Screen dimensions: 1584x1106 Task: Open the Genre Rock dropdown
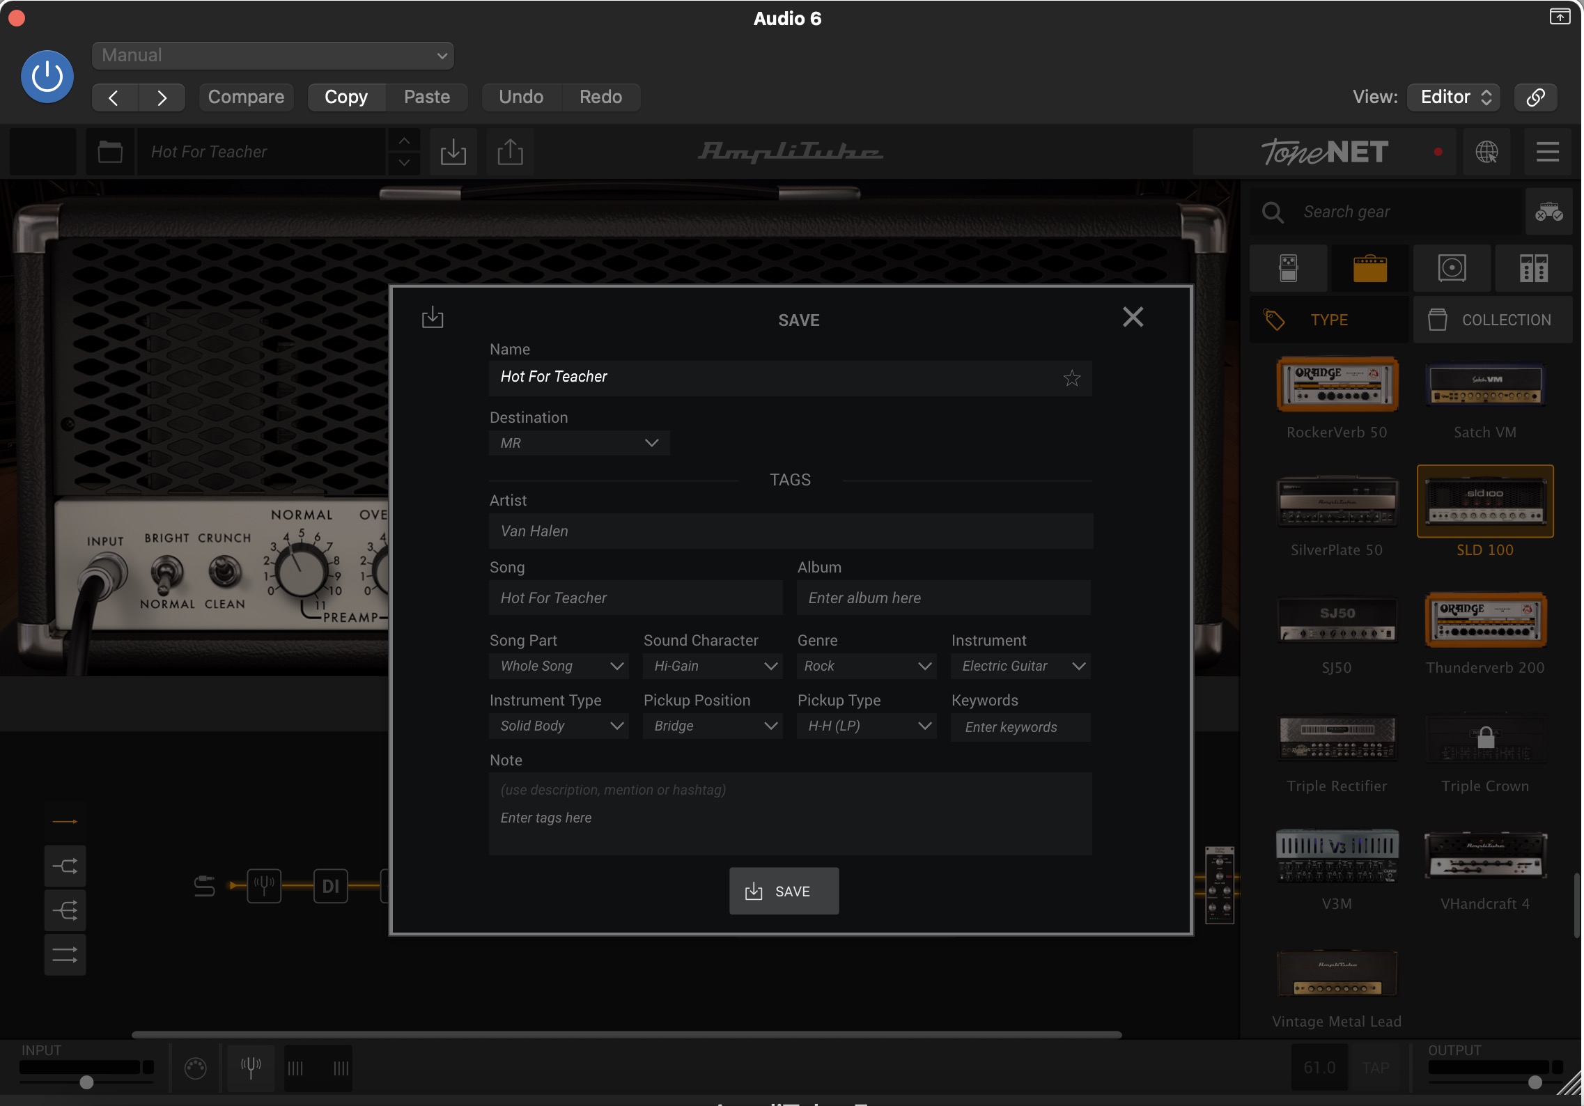point(867,666)
